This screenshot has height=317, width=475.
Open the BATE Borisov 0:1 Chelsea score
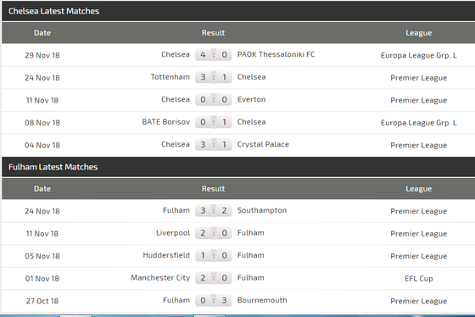214,122
